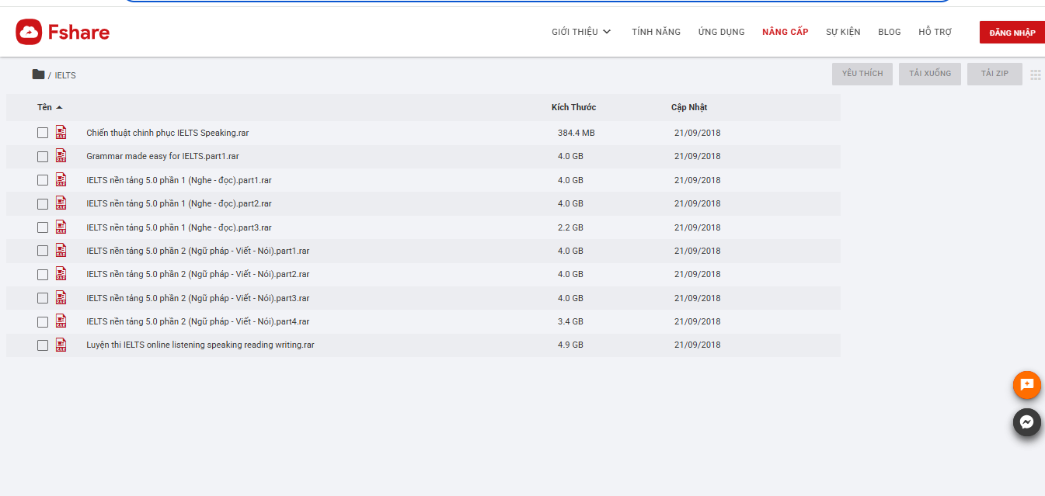Select checkbox of phần 1 (Nghe - đọc).part2.rar
Viewport: 1045px width, 496px height.
(x=43, y=204)
